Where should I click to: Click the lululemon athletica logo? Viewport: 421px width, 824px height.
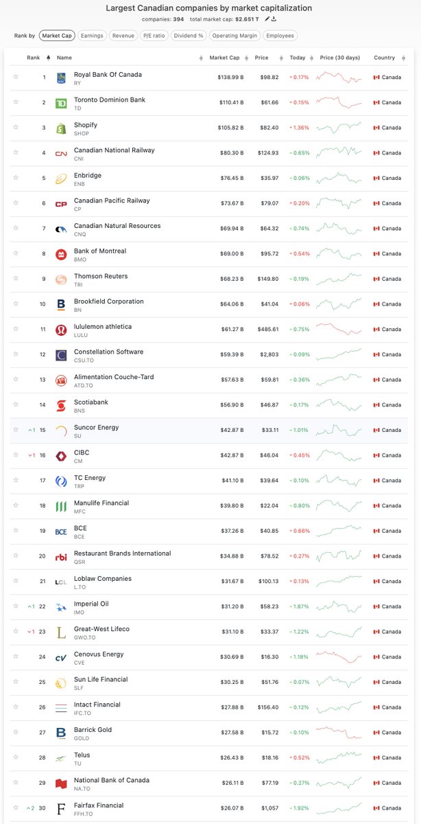(x=60, y=330)
